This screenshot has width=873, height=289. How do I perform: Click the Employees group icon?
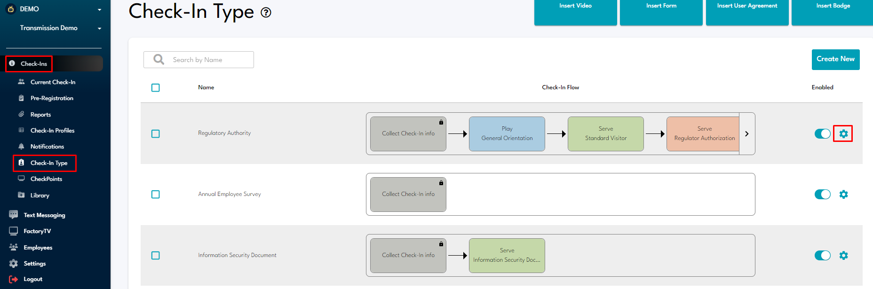click(x=14, y=247)
